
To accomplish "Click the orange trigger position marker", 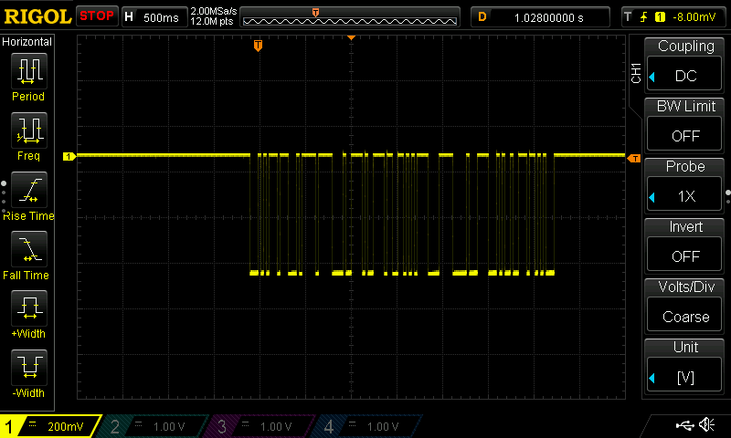I will pos(258,45).
